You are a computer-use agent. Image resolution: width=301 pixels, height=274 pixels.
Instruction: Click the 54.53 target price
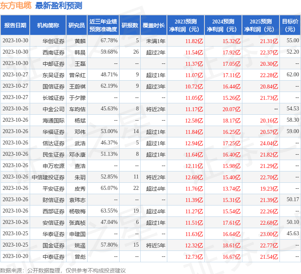coord(293,108)
